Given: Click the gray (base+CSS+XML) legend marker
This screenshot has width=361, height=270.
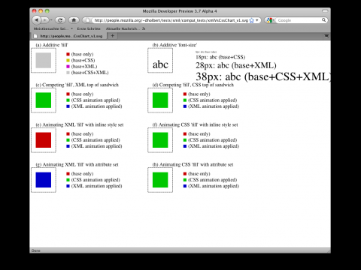Looking at the screenshot, I should coord(68,73).
